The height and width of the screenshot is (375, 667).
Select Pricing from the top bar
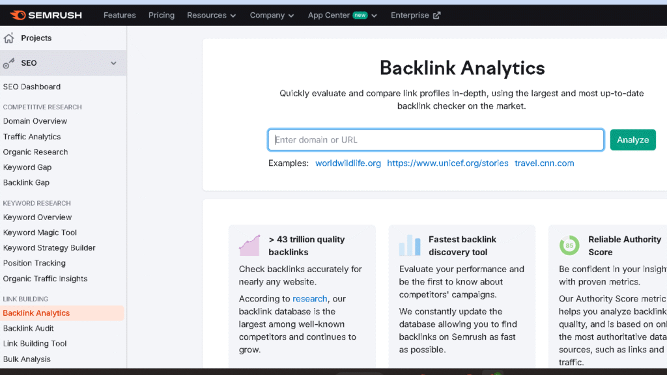click(x=161, y=14)
